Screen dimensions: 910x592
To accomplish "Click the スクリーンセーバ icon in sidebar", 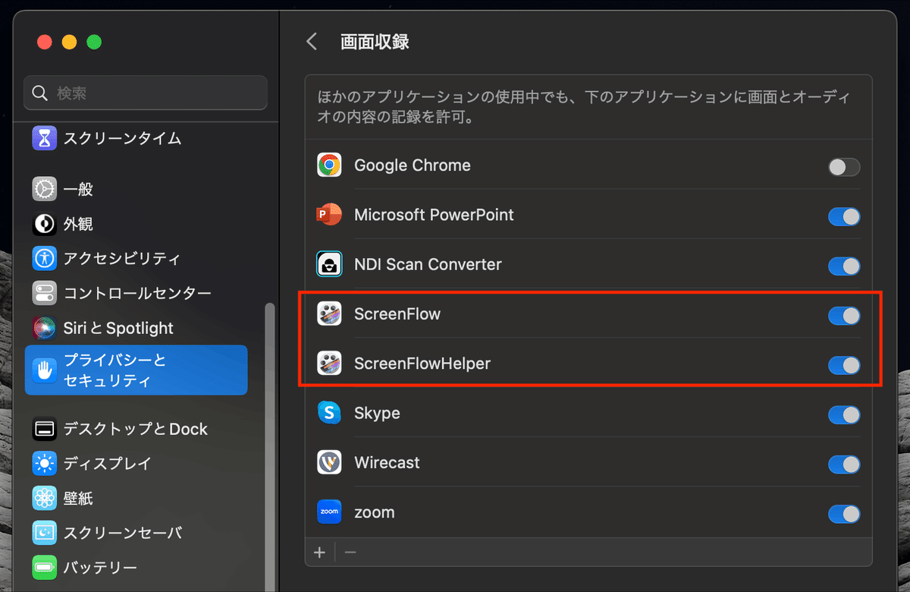I will pyautogui.click(x=45, y=533).
